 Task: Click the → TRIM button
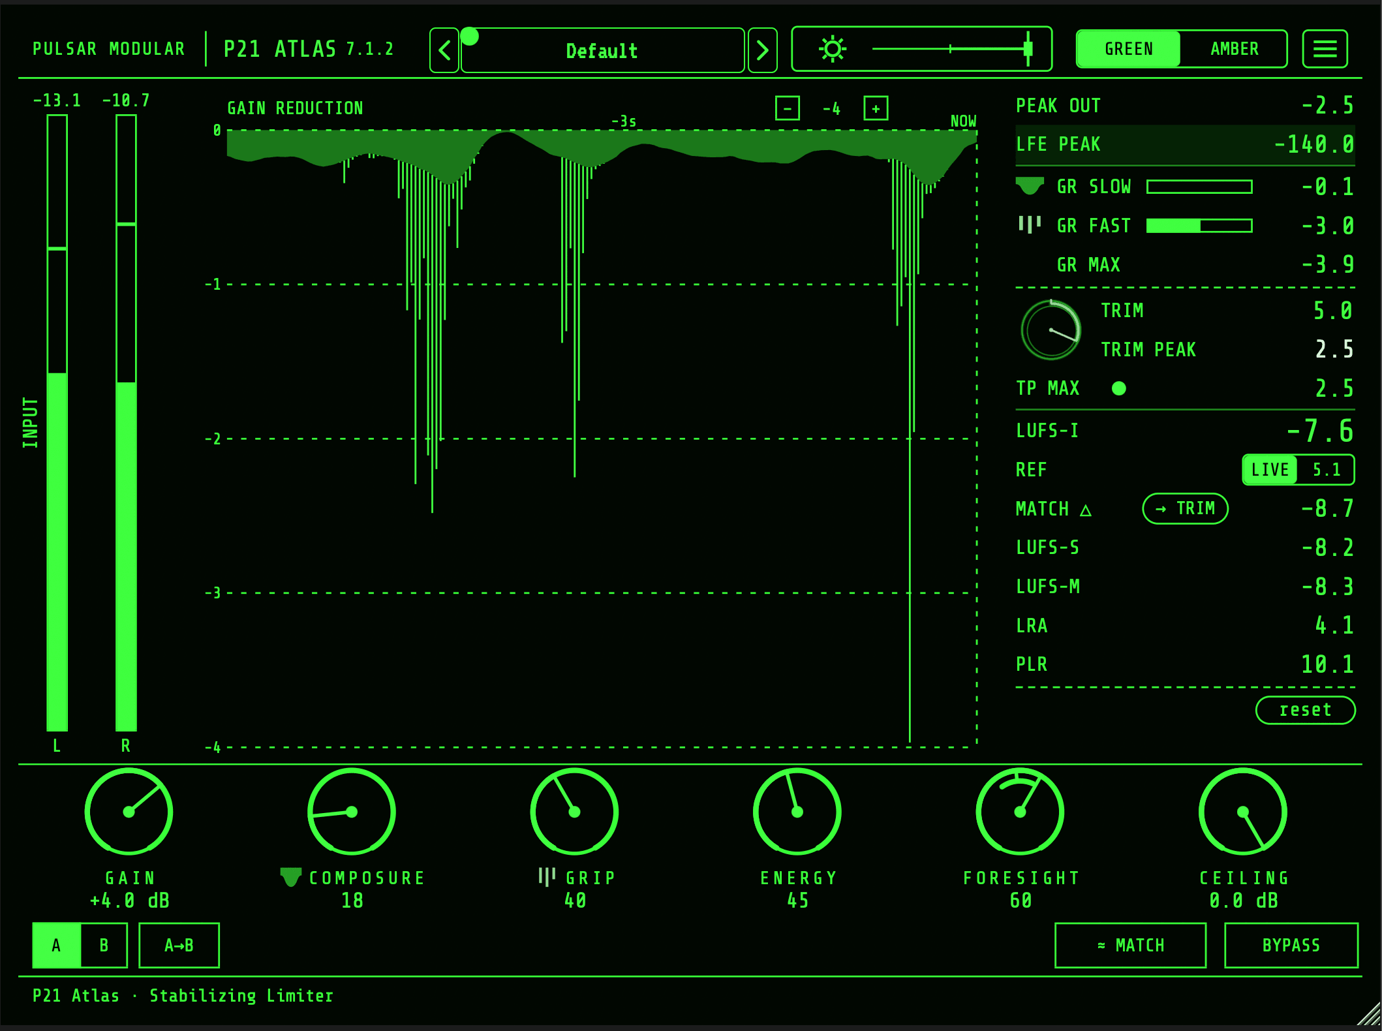click(x=1185, y=508)
